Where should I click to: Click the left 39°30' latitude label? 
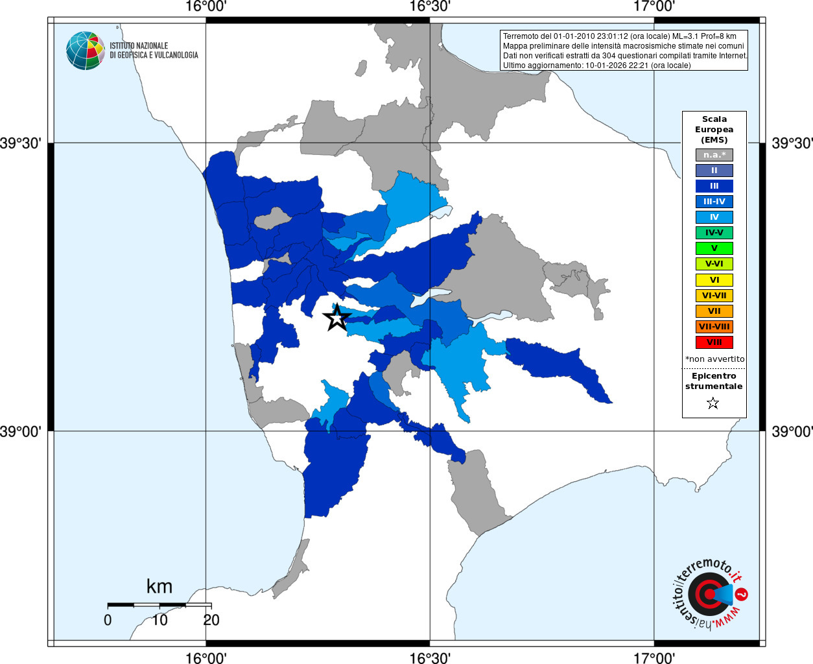(x=21, y=143)
